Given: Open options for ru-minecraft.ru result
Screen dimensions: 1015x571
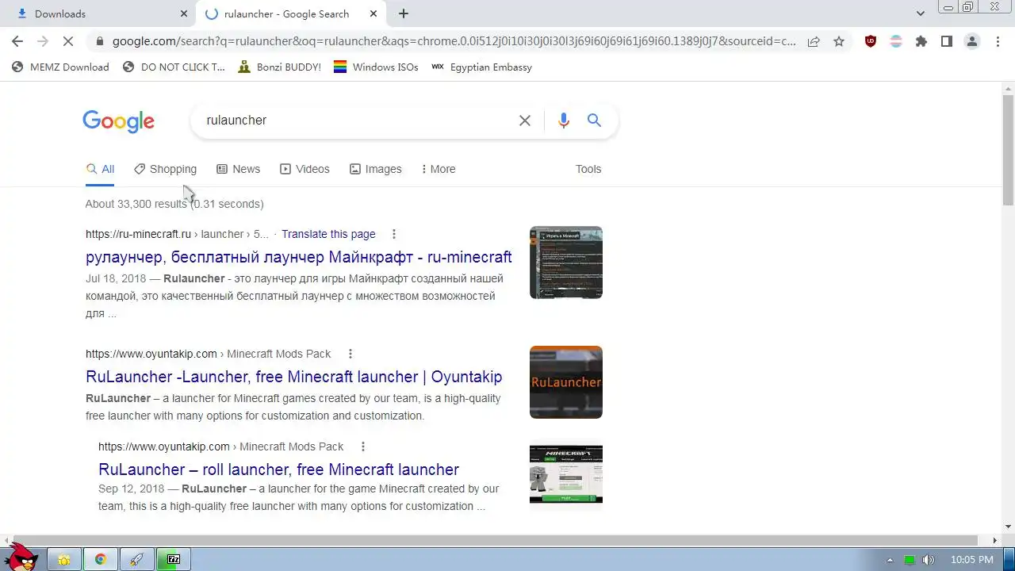Looking at the screenshot, I should click(x=394, y=234).
